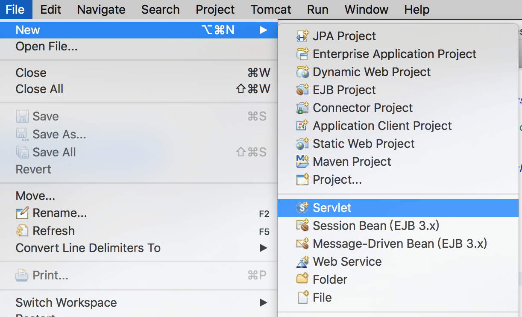Select the JPA Project icon
The width and height of the screenshot is (522, 317).
click(302, 36)
